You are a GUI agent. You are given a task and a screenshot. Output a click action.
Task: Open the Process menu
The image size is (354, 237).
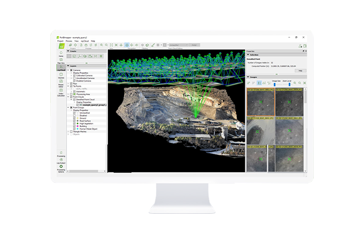[69, 41]
